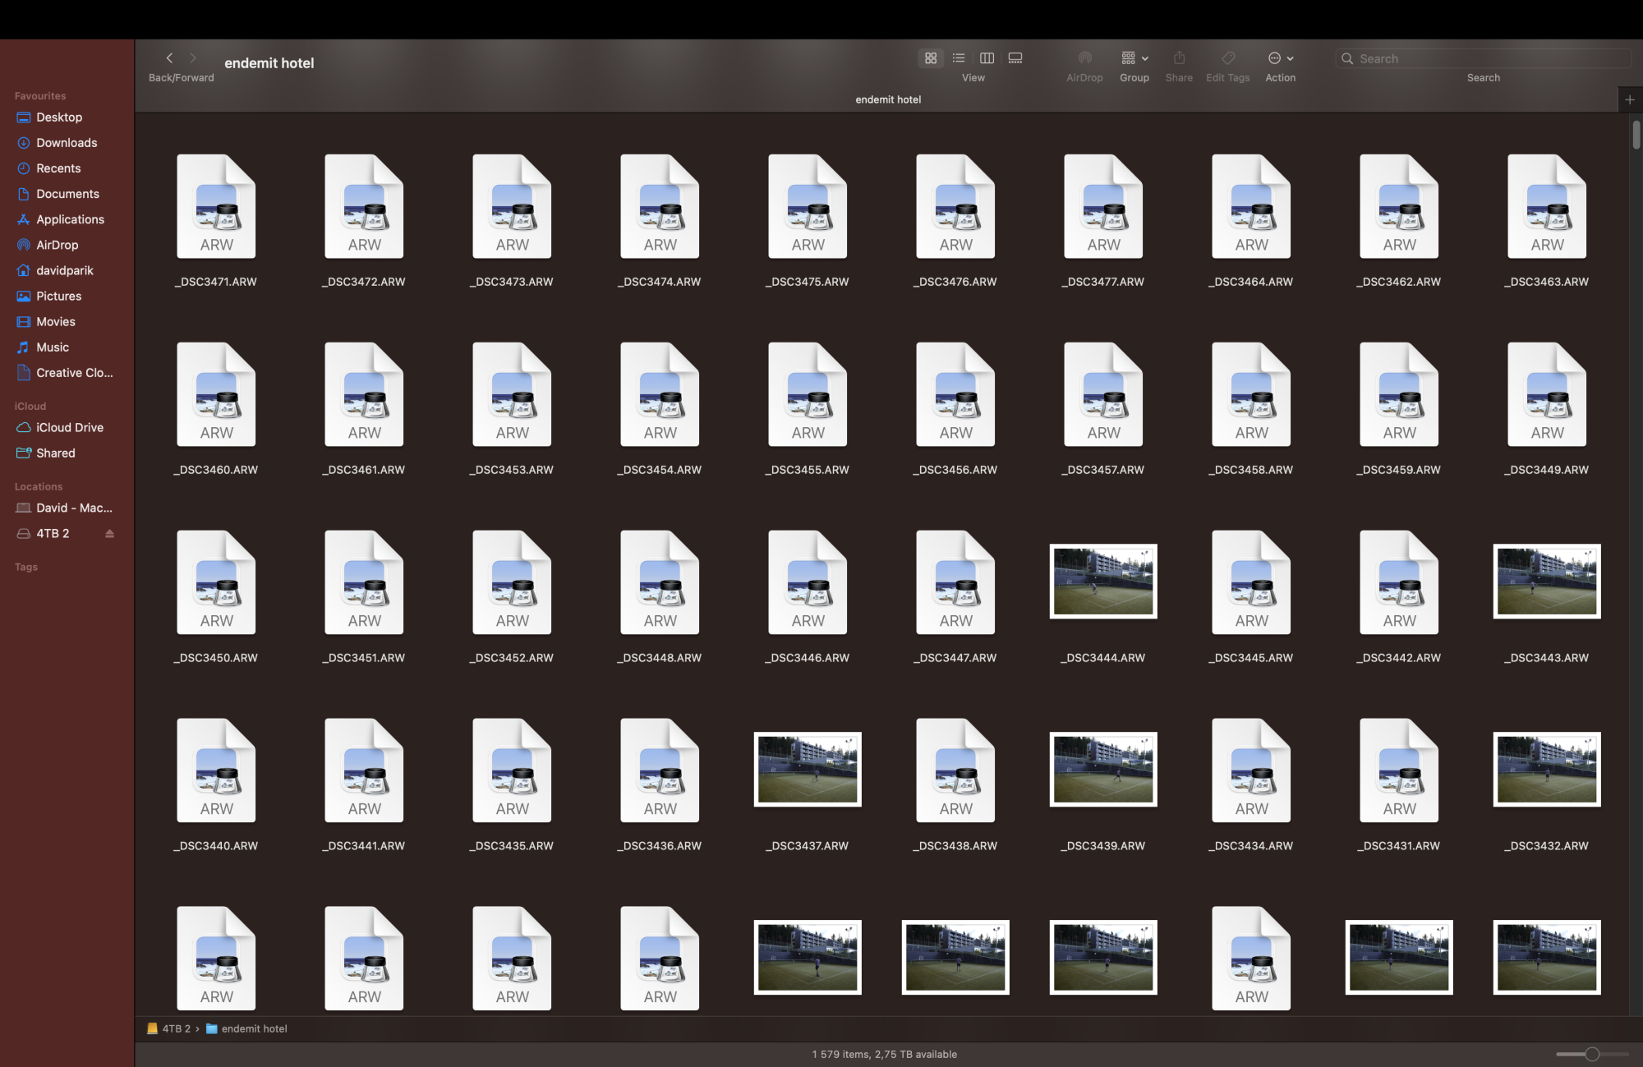Open the Action menu dropdown
Screen dimensions: 1643x1067
pos(1280,58)
